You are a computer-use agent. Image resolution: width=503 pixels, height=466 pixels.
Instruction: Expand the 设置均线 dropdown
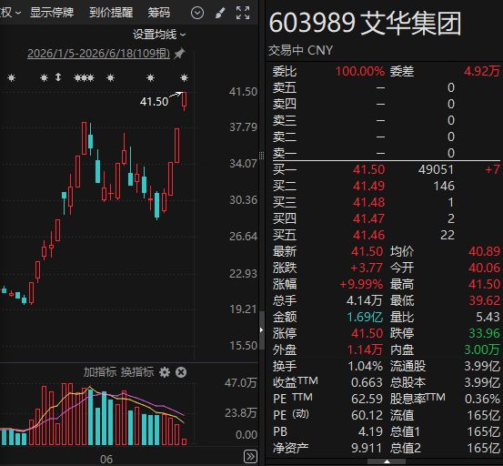tap(159, 34)
